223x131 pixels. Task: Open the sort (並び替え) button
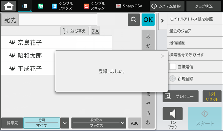coord(75,31)
